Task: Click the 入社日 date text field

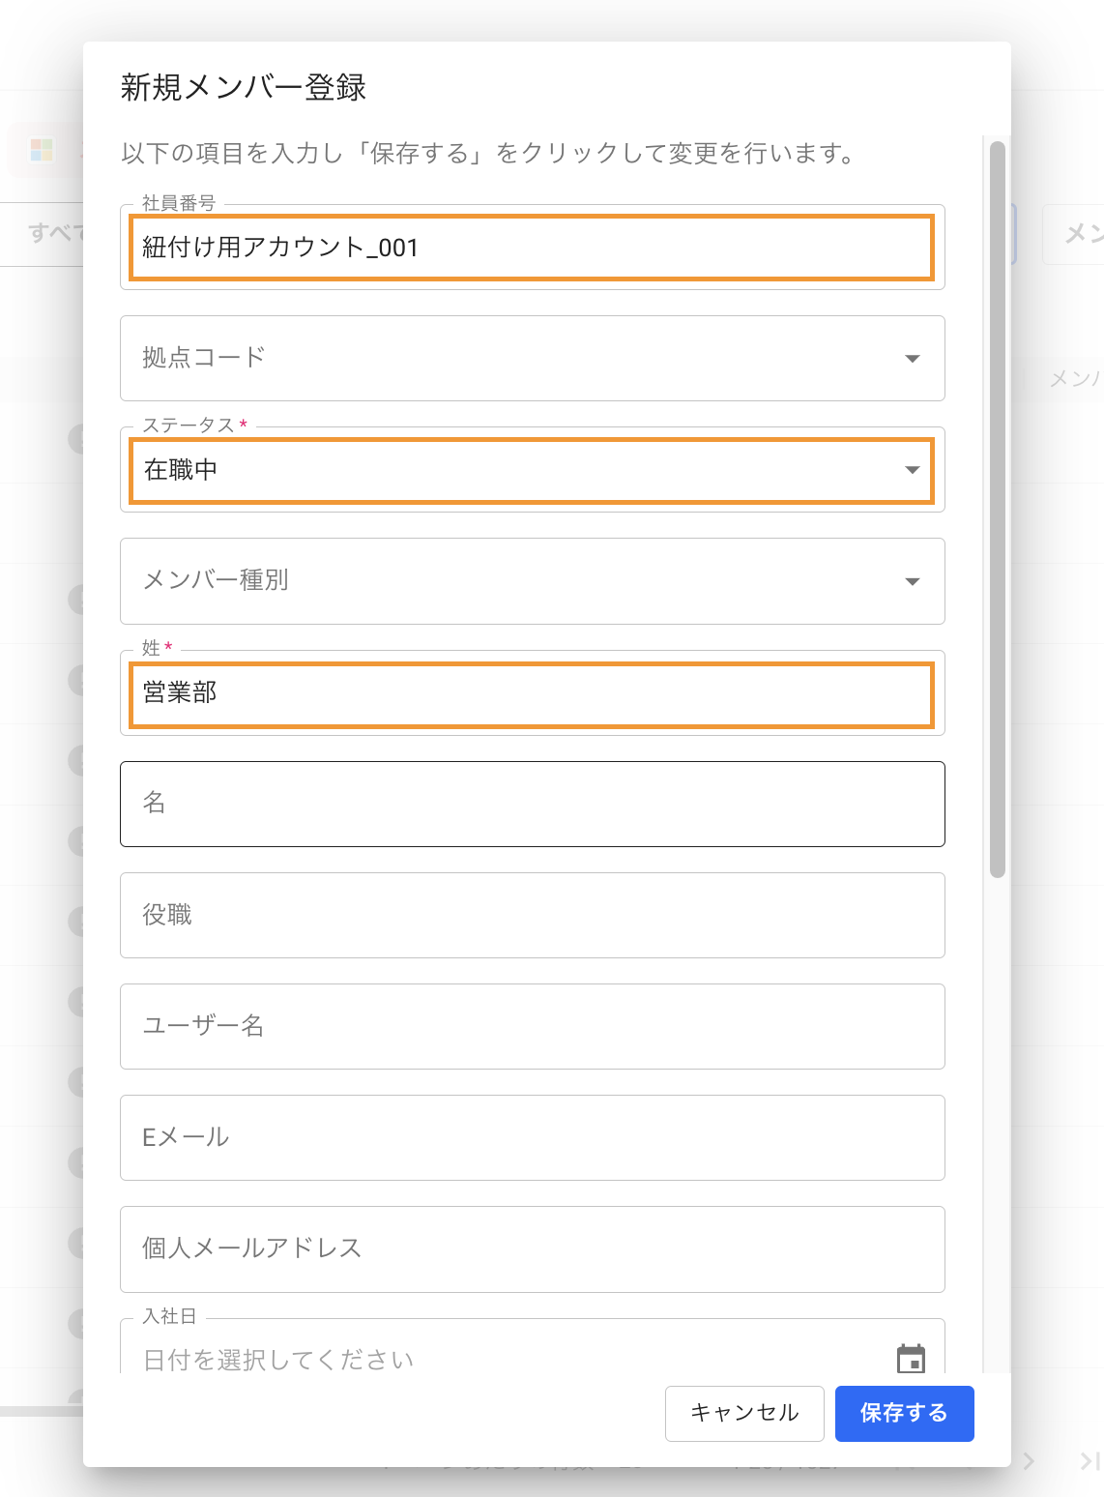Action: 503,1359
